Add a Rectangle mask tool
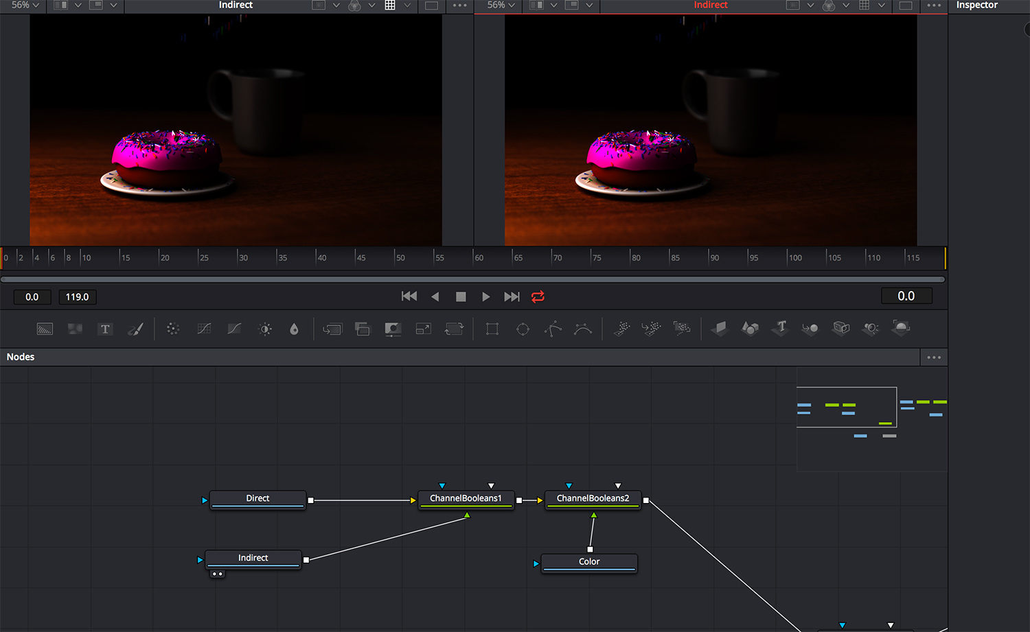Viewport: 1030px width, 632px height. pos(492,329)
